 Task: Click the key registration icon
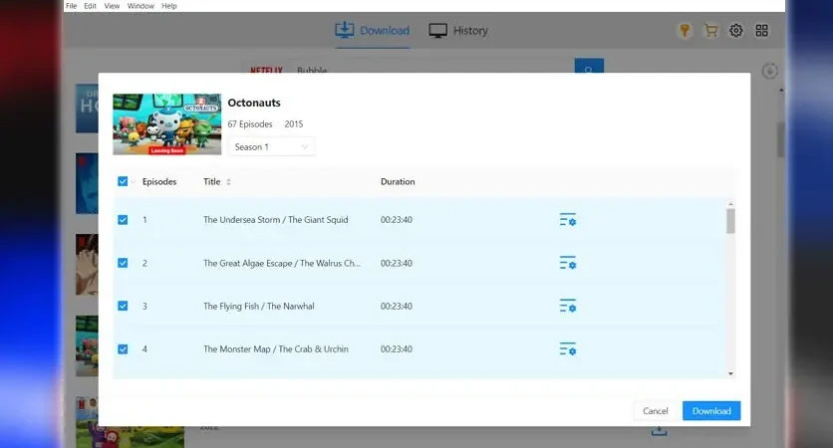click(x=685, y=31)
